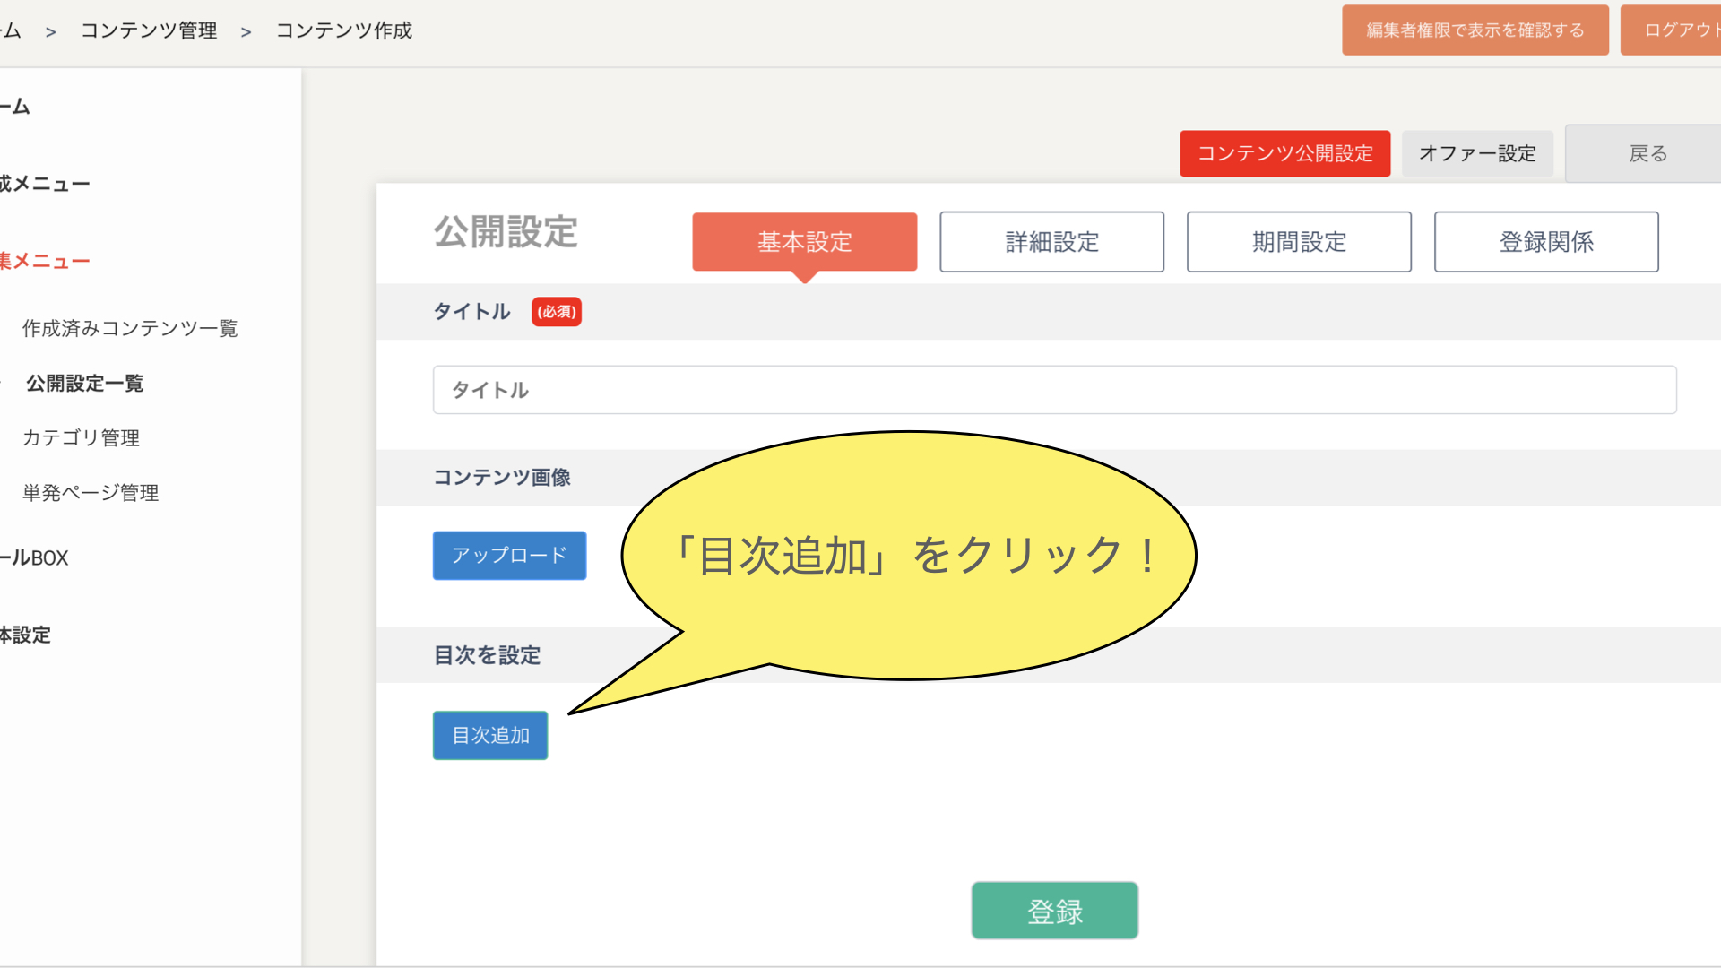This screenshot has width=1721, height=968.
Task: Click 編集者権限で表示を確認する
Action: tap(1475, 30)
